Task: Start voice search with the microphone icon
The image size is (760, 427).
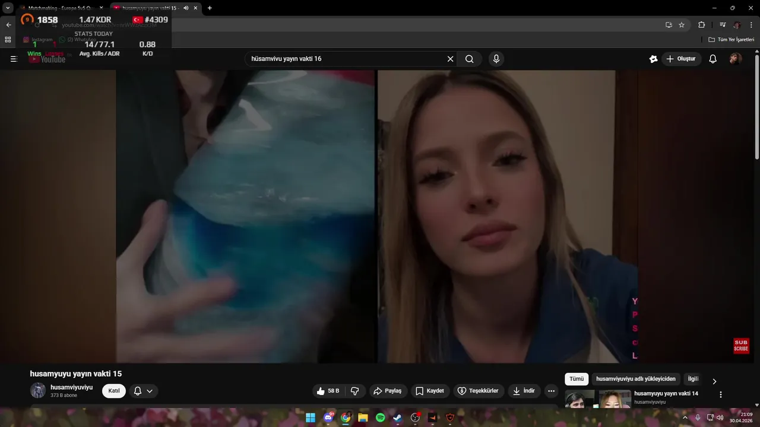Action: click(496, 59)
